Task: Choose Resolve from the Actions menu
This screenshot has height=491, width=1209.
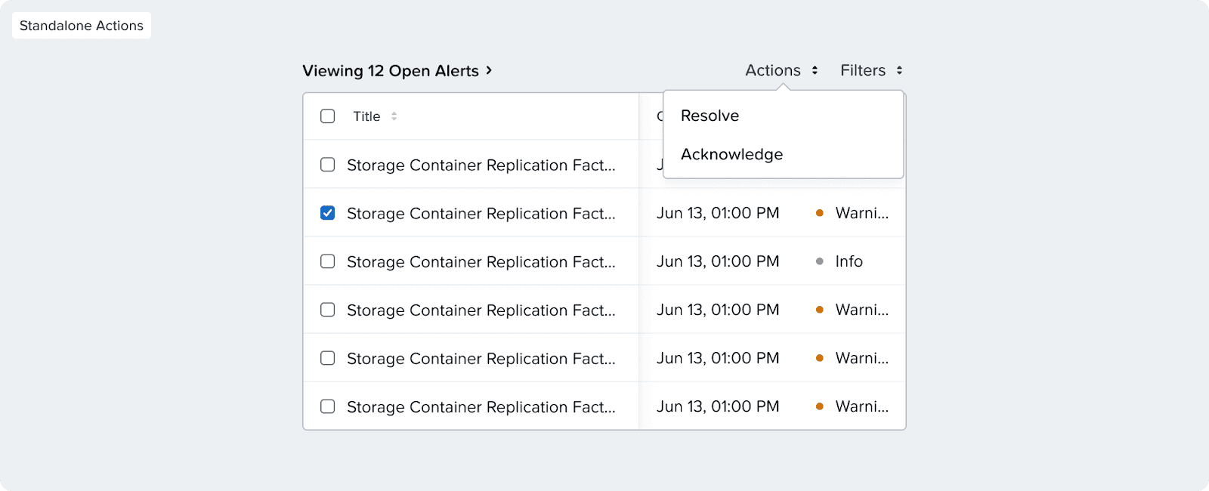Action: pyautogui.click(x=710, y=116)
